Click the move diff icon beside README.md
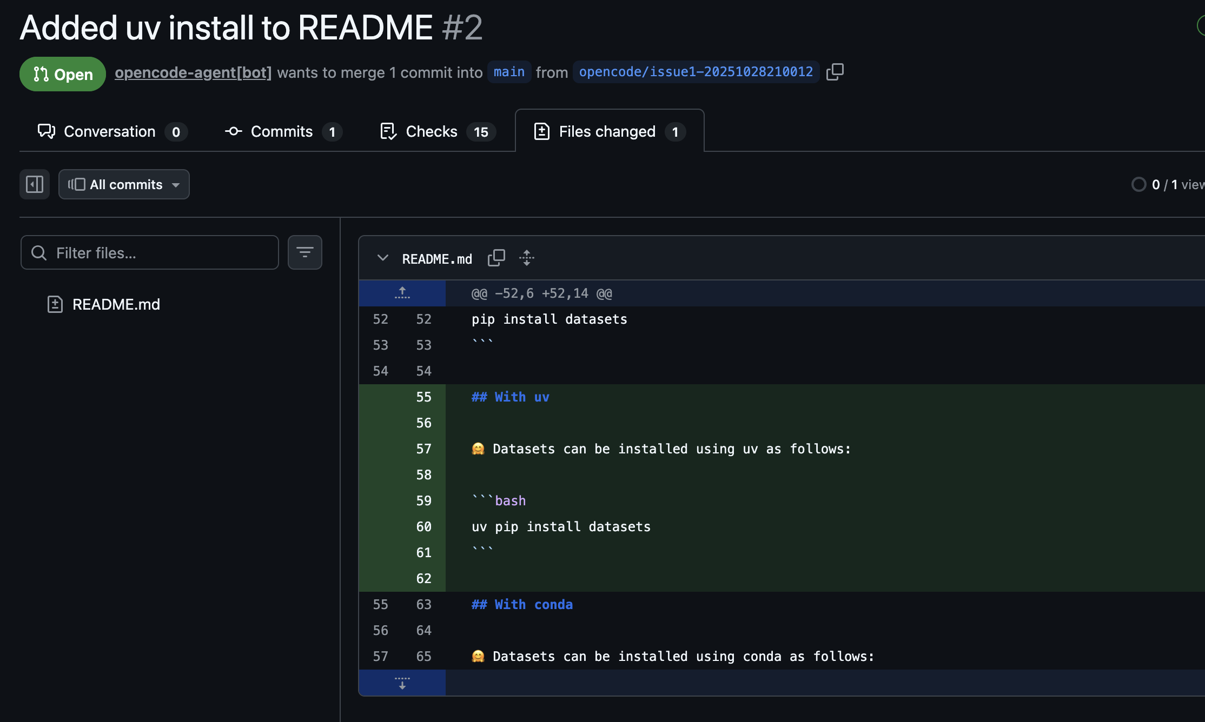1205x722 pixels. click(526, 258)
